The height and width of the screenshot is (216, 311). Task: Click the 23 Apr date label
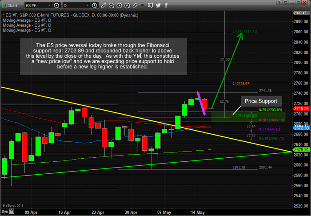point(98,212)
